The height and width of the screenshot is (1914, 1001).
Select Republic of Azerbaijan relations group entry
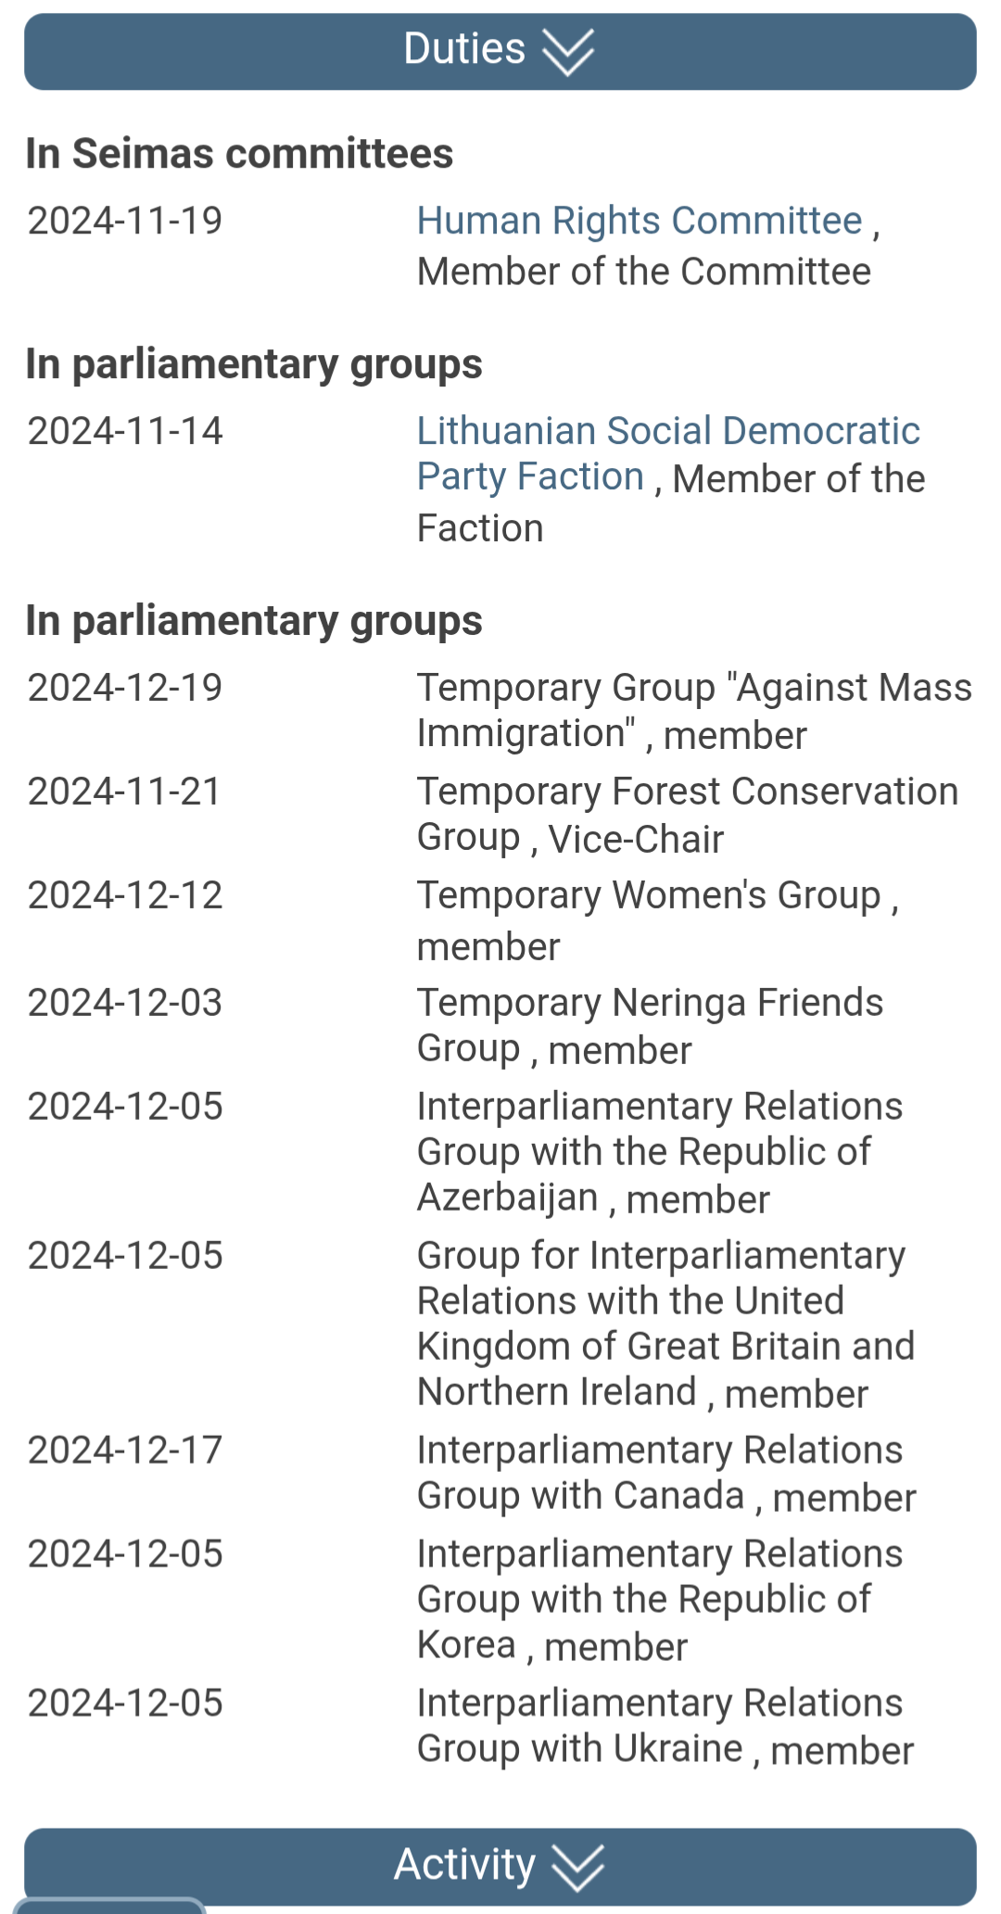(659, 1152)
